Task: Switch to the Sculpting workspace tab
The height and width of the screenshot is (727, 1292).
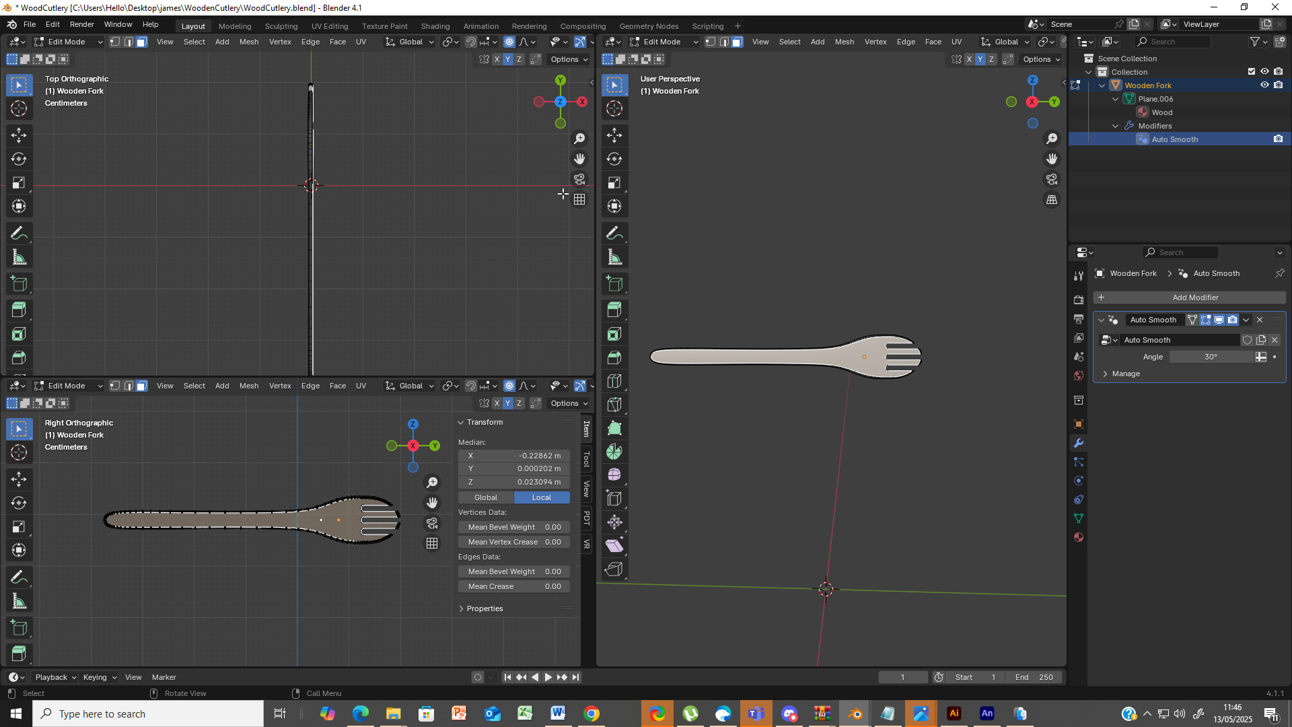Action: (x=281, y=26)
